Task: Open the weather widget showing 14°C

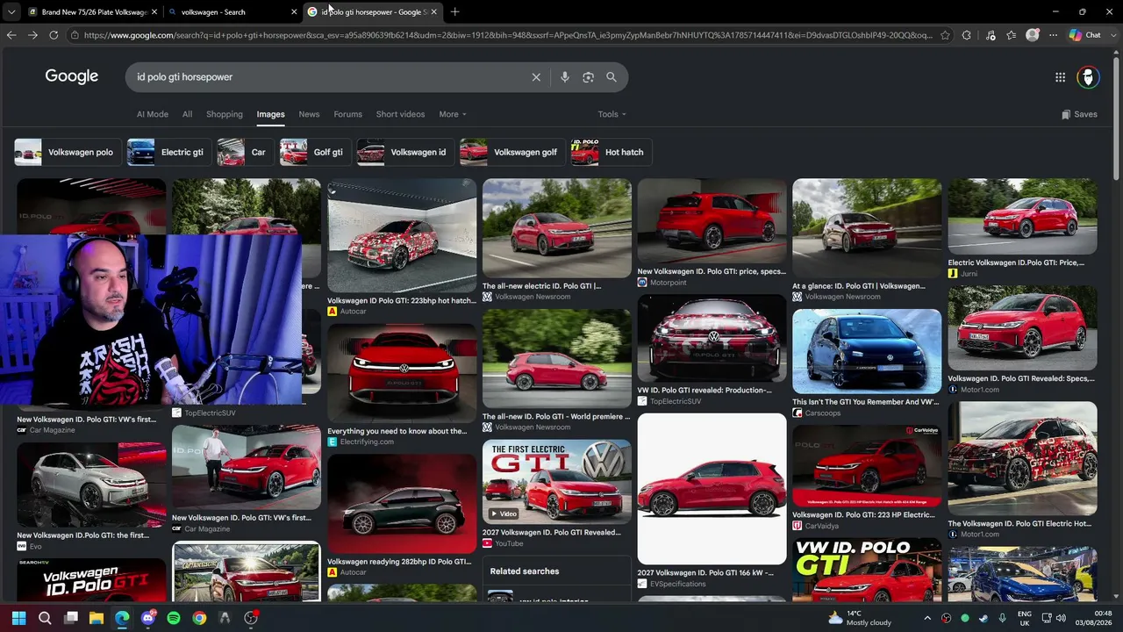Action: point(859,618)
